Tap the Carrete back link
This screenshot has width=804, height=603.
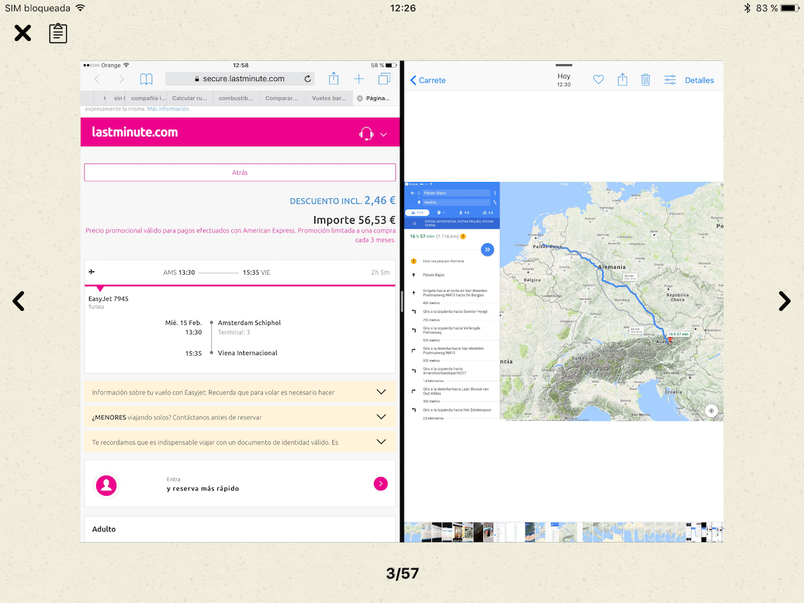(428, 80)
